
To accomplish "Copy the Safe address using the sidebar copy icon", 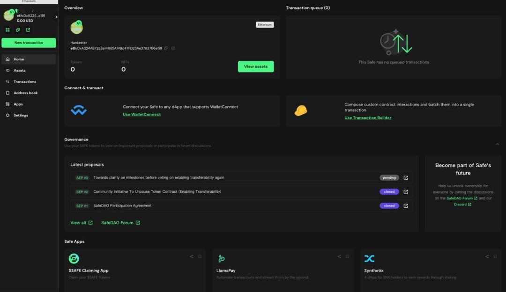I will [x=18, y=29].
